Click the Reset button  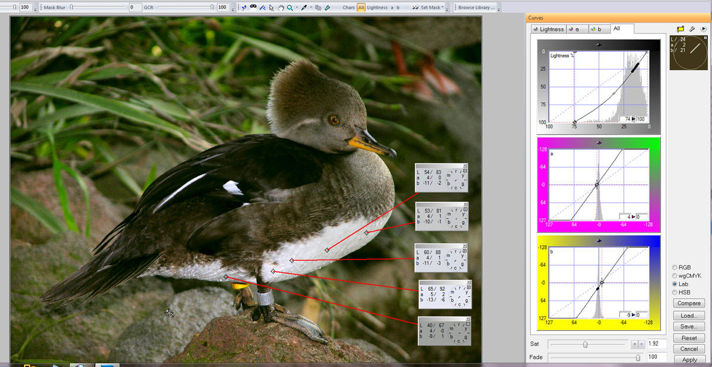[689, 338]
